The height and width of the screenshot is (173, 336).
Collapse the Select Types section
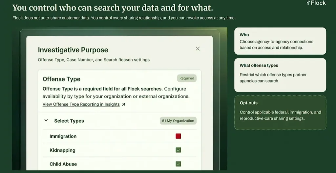(x=46, y=120)
